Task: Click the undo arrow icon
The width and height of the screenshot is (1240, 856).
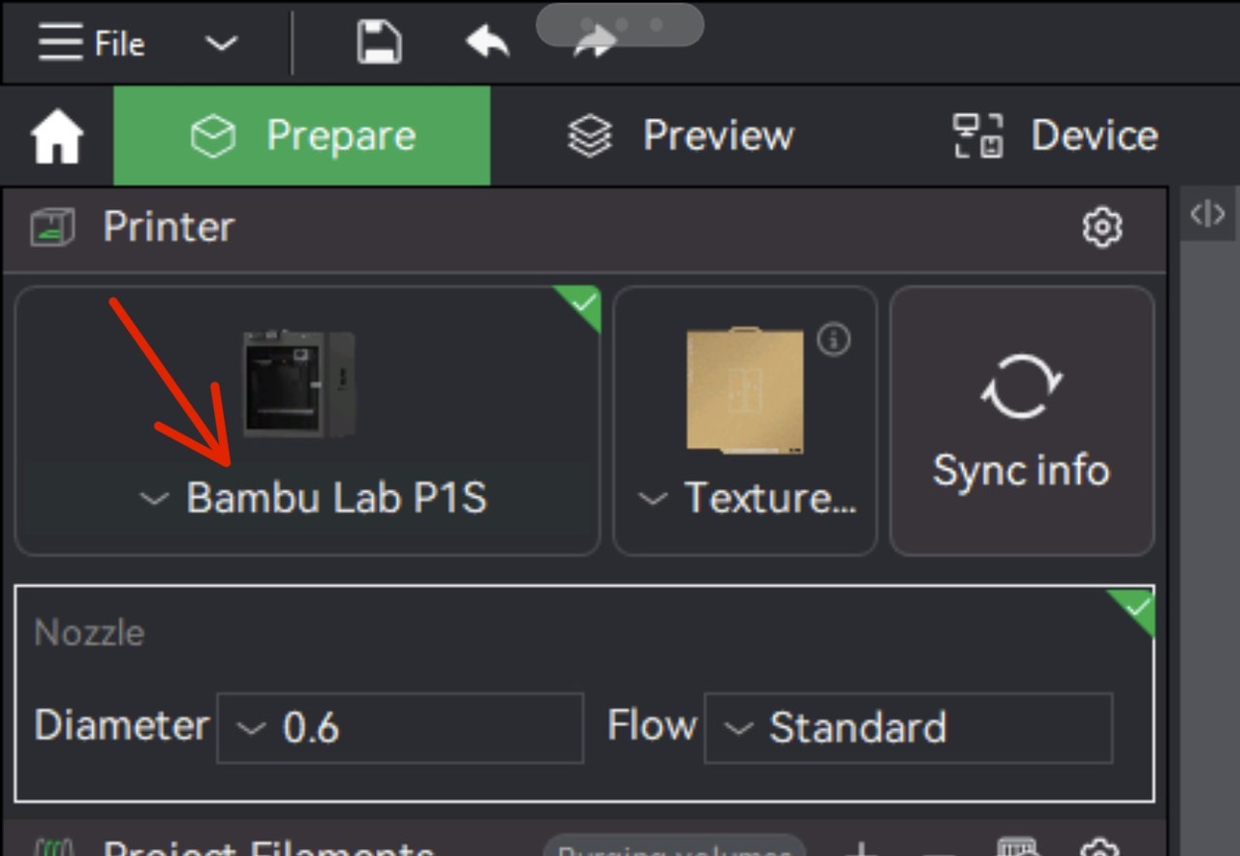Action: coord(487,44)
